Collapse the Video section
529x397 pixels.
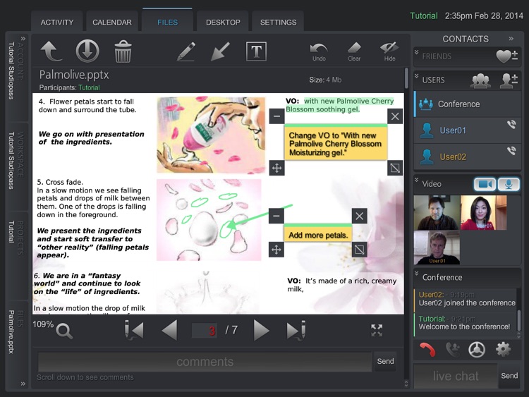pos(417,180)
